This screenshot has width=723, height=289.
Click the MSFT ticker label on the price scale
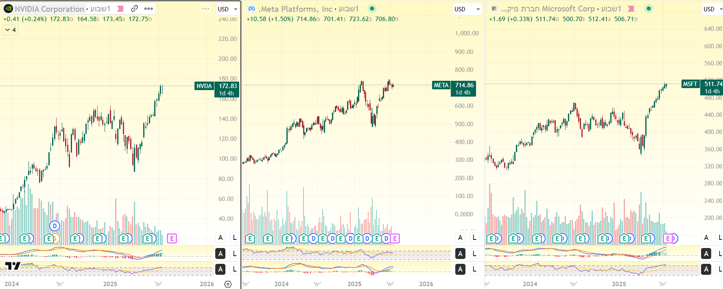tap(690, 84)
